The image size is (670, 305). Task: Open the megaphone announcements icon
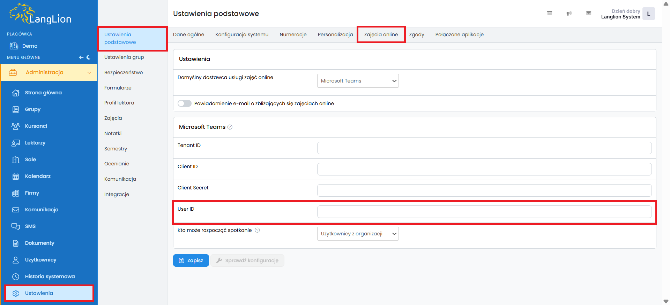click(569, 13)
